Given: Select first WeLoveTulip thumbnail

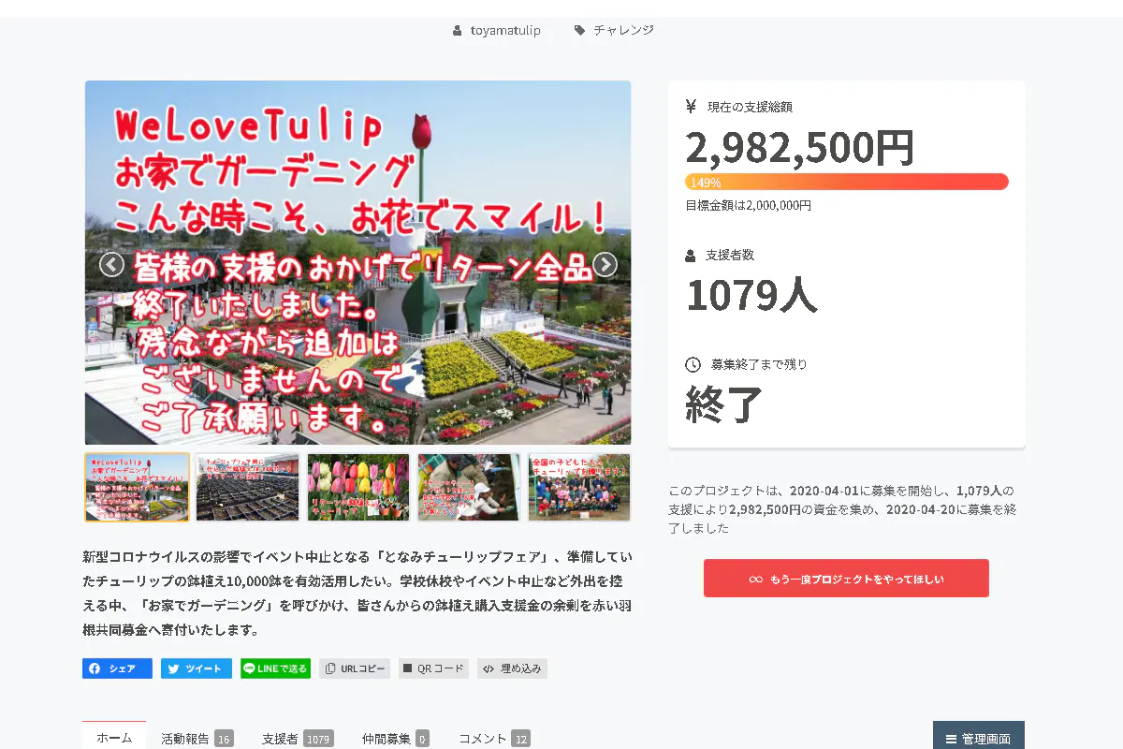Looking at the screenshot, I should (x=137, y=487).
